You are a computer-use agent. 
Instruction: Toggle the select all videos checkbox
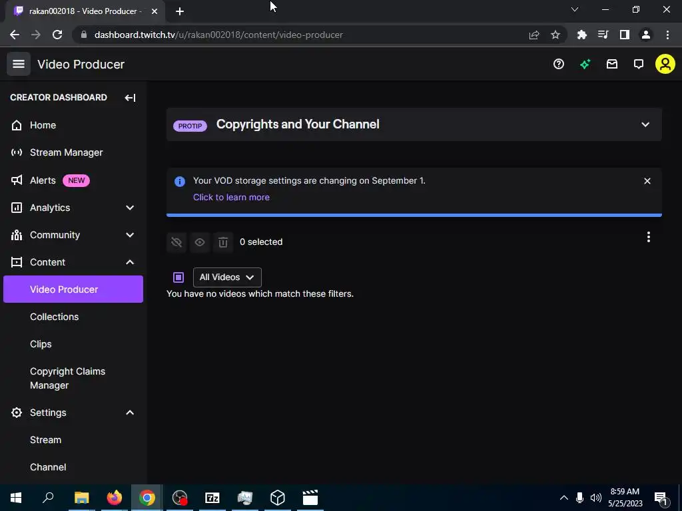[x=178, y=277]
